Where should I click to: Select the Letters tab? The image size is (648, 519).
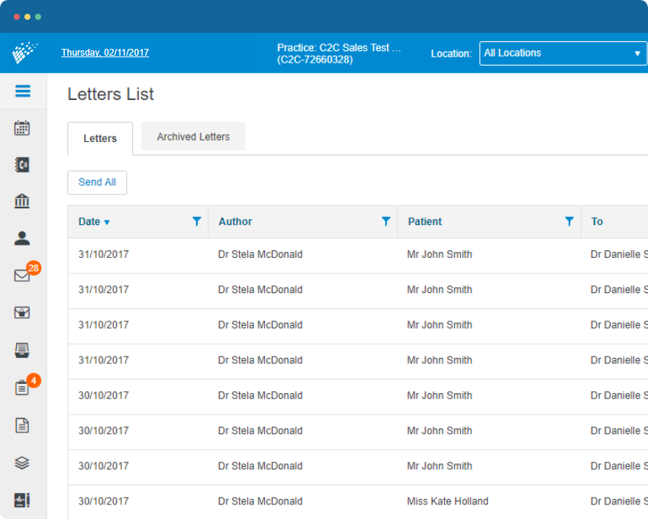[x=100, y=138]
